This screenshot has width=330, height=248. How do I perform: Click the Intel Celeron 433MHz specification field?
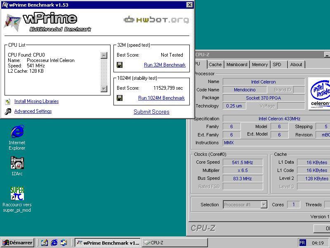[x=276, y=119]
